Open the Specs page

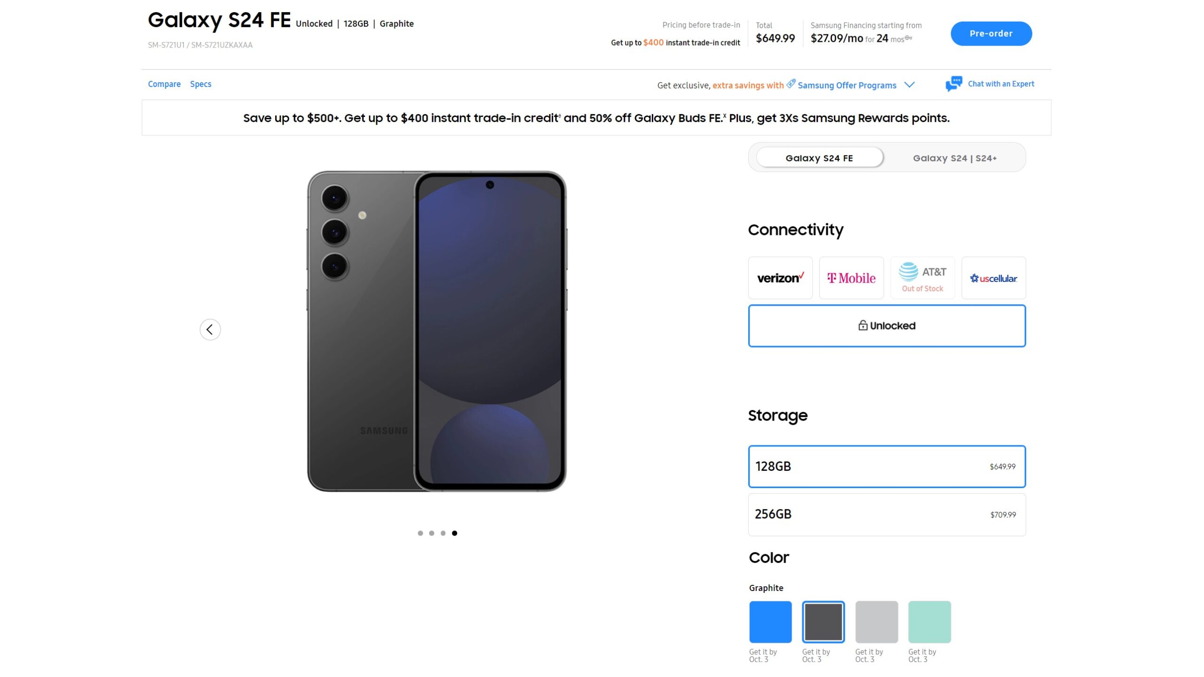click(200, 83)
